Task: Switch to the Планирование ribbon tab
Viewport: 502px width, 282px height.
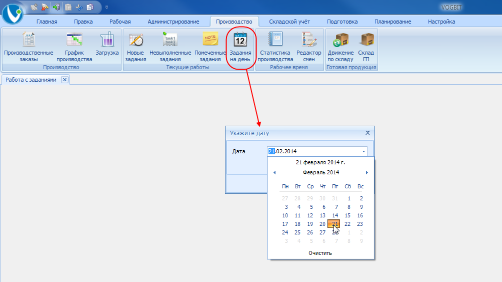Action: pos(393,22)
